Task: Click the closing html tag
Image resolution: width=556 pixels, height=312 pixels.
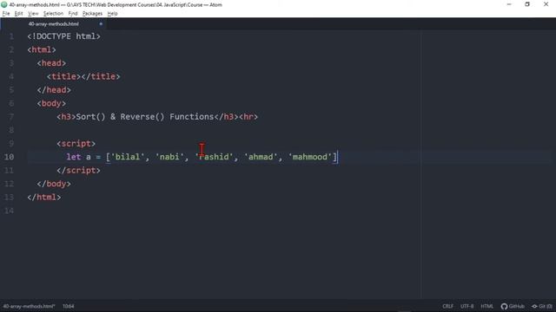Action: click(x=44, y=198)
